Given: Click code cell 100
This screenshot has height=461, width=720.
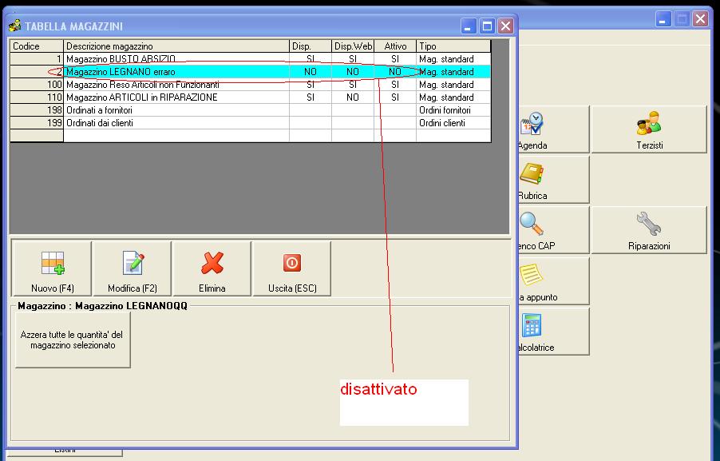Looking at the screenshot, I should tap(37, 85).
